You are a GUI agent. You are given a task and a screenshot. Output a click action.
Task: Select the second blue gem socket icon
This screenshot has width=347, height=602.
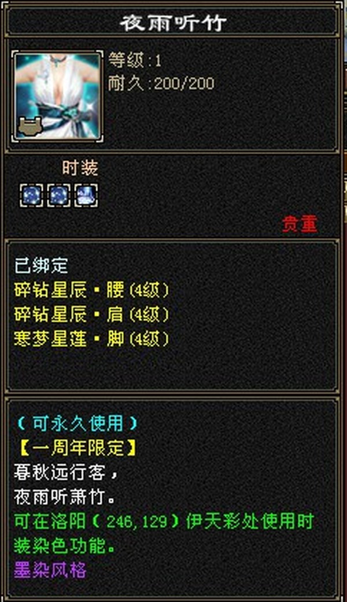tap(58, 195)
